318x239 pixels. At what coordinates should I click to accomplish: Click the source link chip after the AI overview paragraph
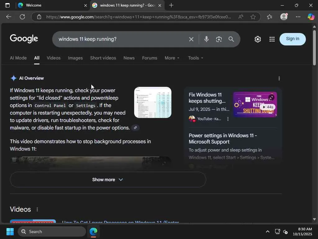[x=135, y=128]
